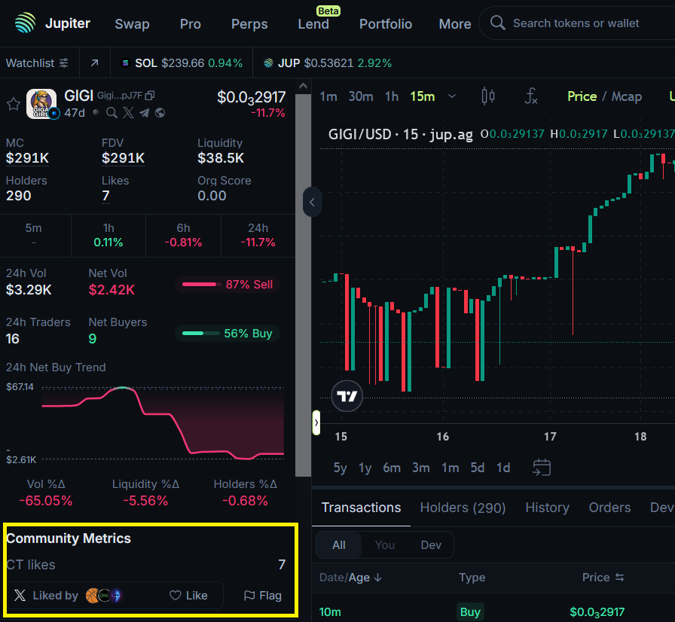Like GIGI with the heart button
The width and height of the screenshot is (675, 622).
point(188,596)
